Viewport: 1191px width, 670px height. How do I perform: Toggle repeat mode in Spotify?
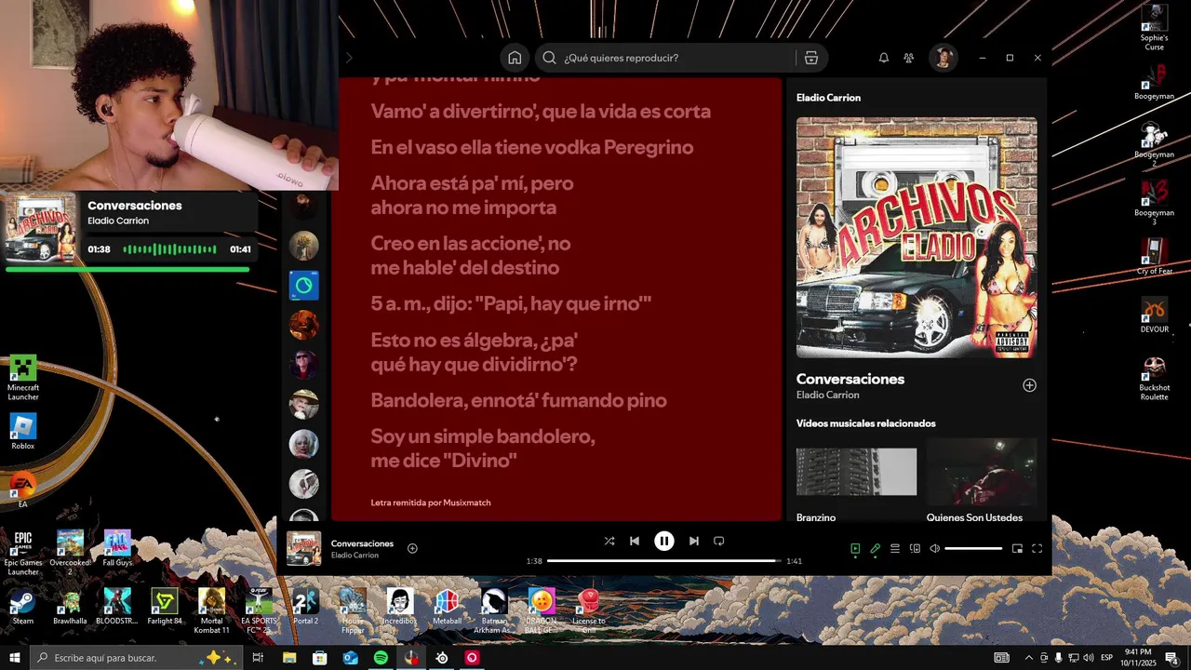[x=718, y=541]
